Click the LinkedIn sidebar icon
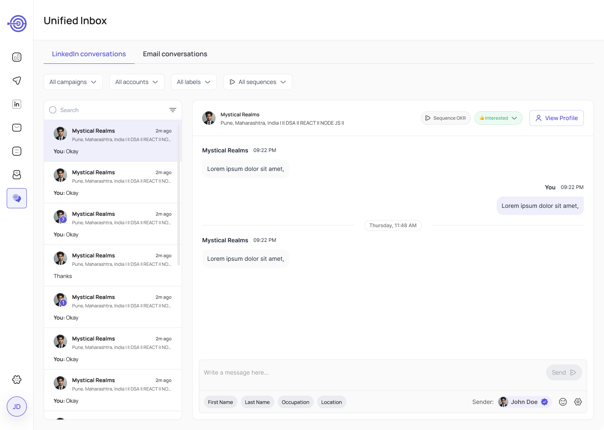Screen dimensions: 604x430 click(17, 104)
